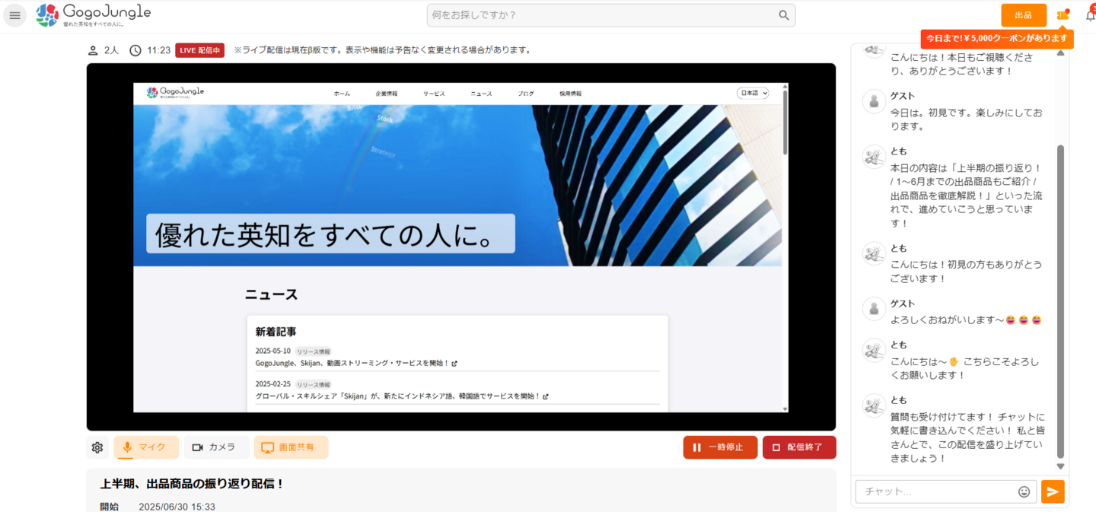1096x512 pixels.
Task: Click the 出品 button
Action: click(1024, 15)
